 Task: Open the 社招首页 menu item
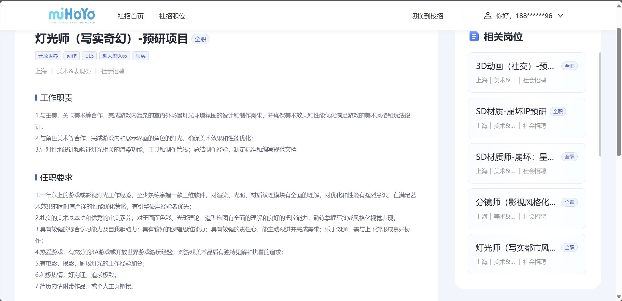pos(130,16)
